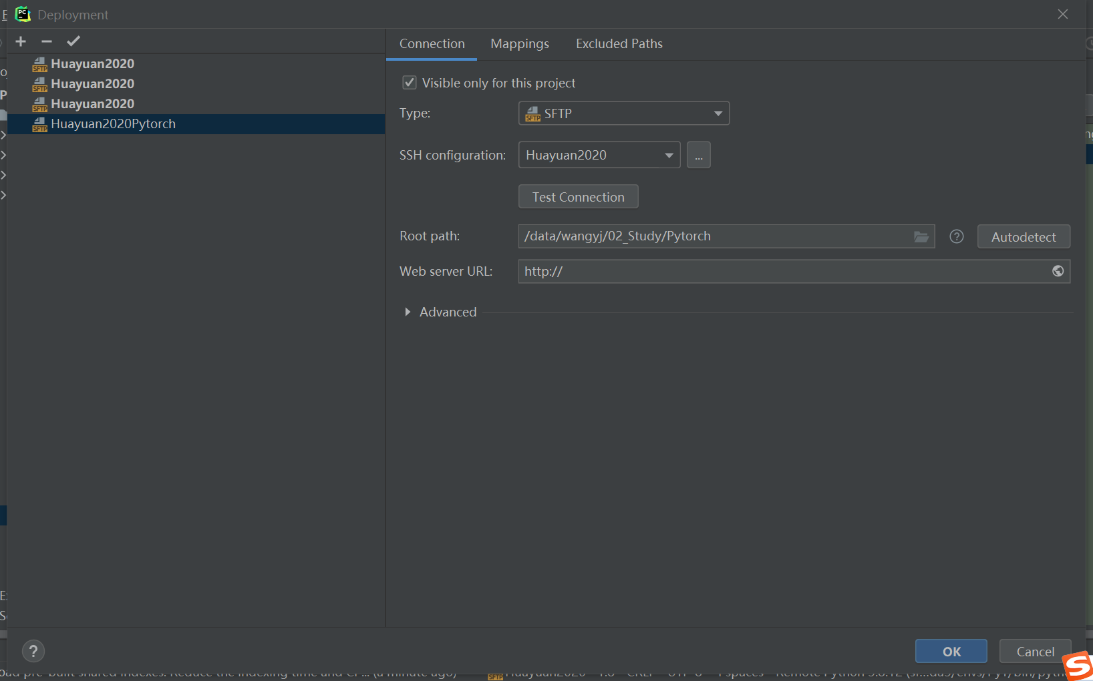The height and width of the screenshot is (681, 1093).
Task: Mark selected server as default
Action: coord(73,41)
